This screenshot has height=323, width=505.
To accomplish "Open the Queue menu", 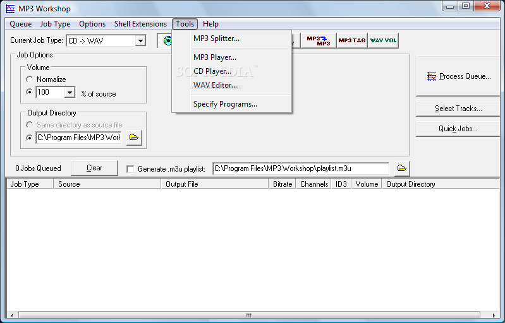I will point(21,24).
